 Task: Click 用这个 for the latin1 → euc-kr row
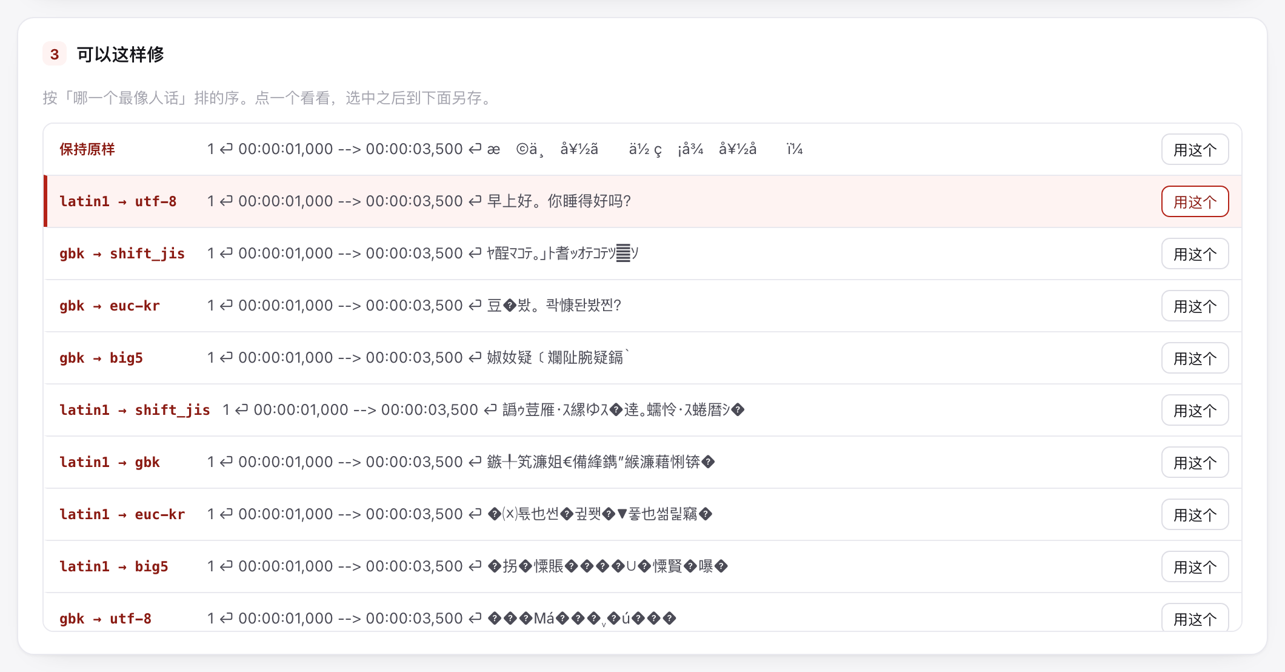click(x=1195, y=514)
